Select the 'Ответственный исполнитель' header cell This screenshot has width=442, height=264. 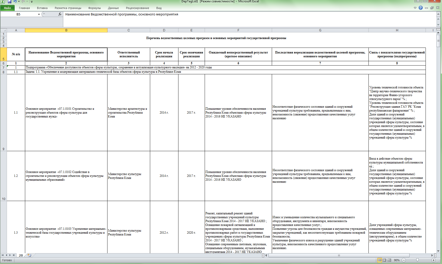tap(129, 54)
